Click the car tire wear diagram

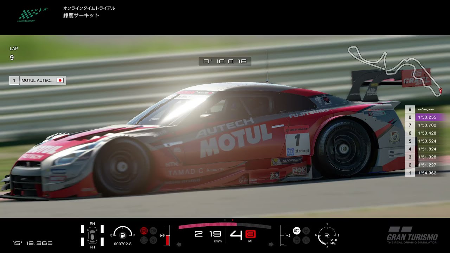point(92,235)
